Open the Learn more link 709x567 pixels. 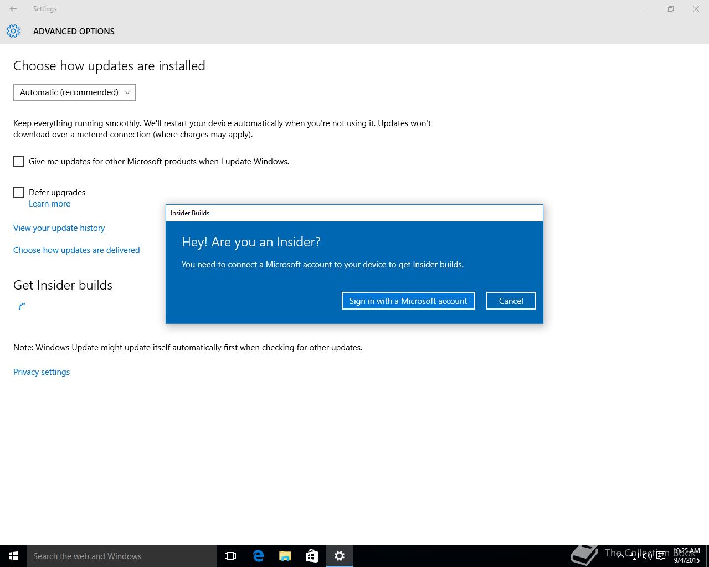tap(49, 204)
